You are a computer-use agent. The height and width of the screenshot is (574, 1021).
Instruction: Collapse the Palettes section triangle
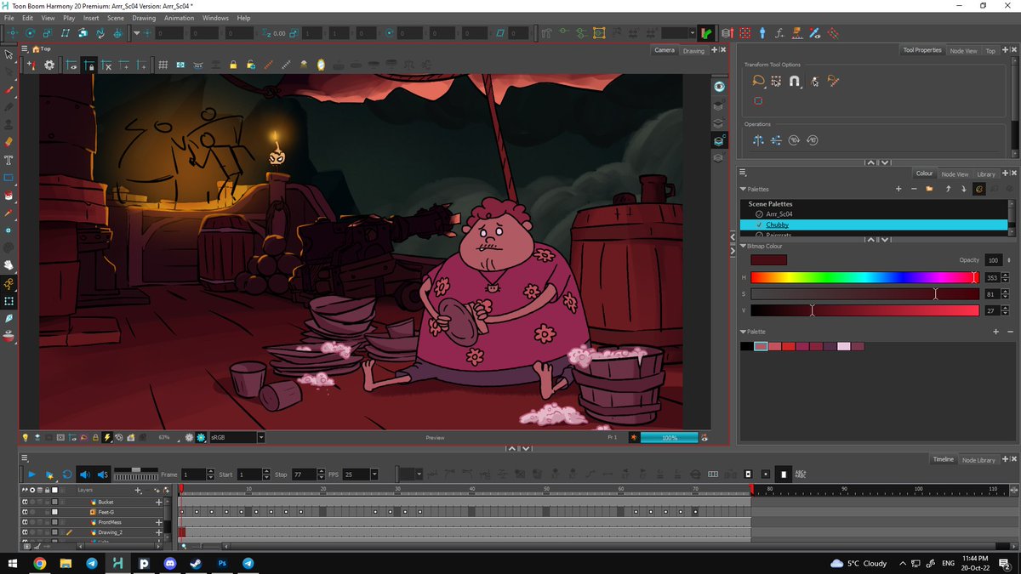pos(743,189)
